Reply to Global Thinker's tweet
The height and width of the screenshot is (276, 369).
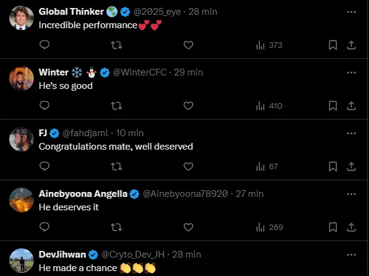[44, 45]
